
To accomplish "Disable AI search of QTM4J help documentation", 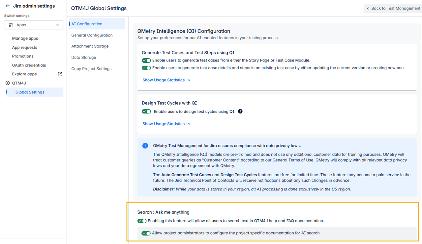I will (142, 221).
